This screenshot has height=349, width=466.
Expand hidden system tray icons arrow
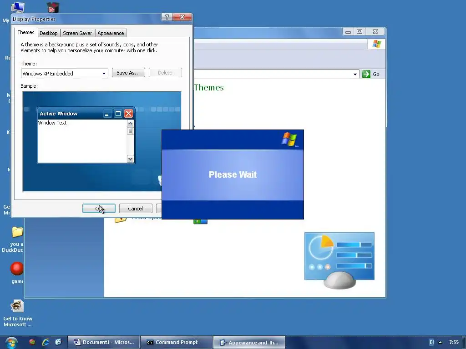[x=441, y=343]
